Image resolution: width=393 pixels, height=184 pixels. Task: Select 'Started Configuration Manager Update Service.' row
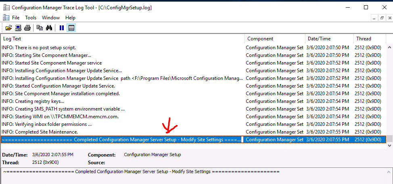tap(193, 86)
